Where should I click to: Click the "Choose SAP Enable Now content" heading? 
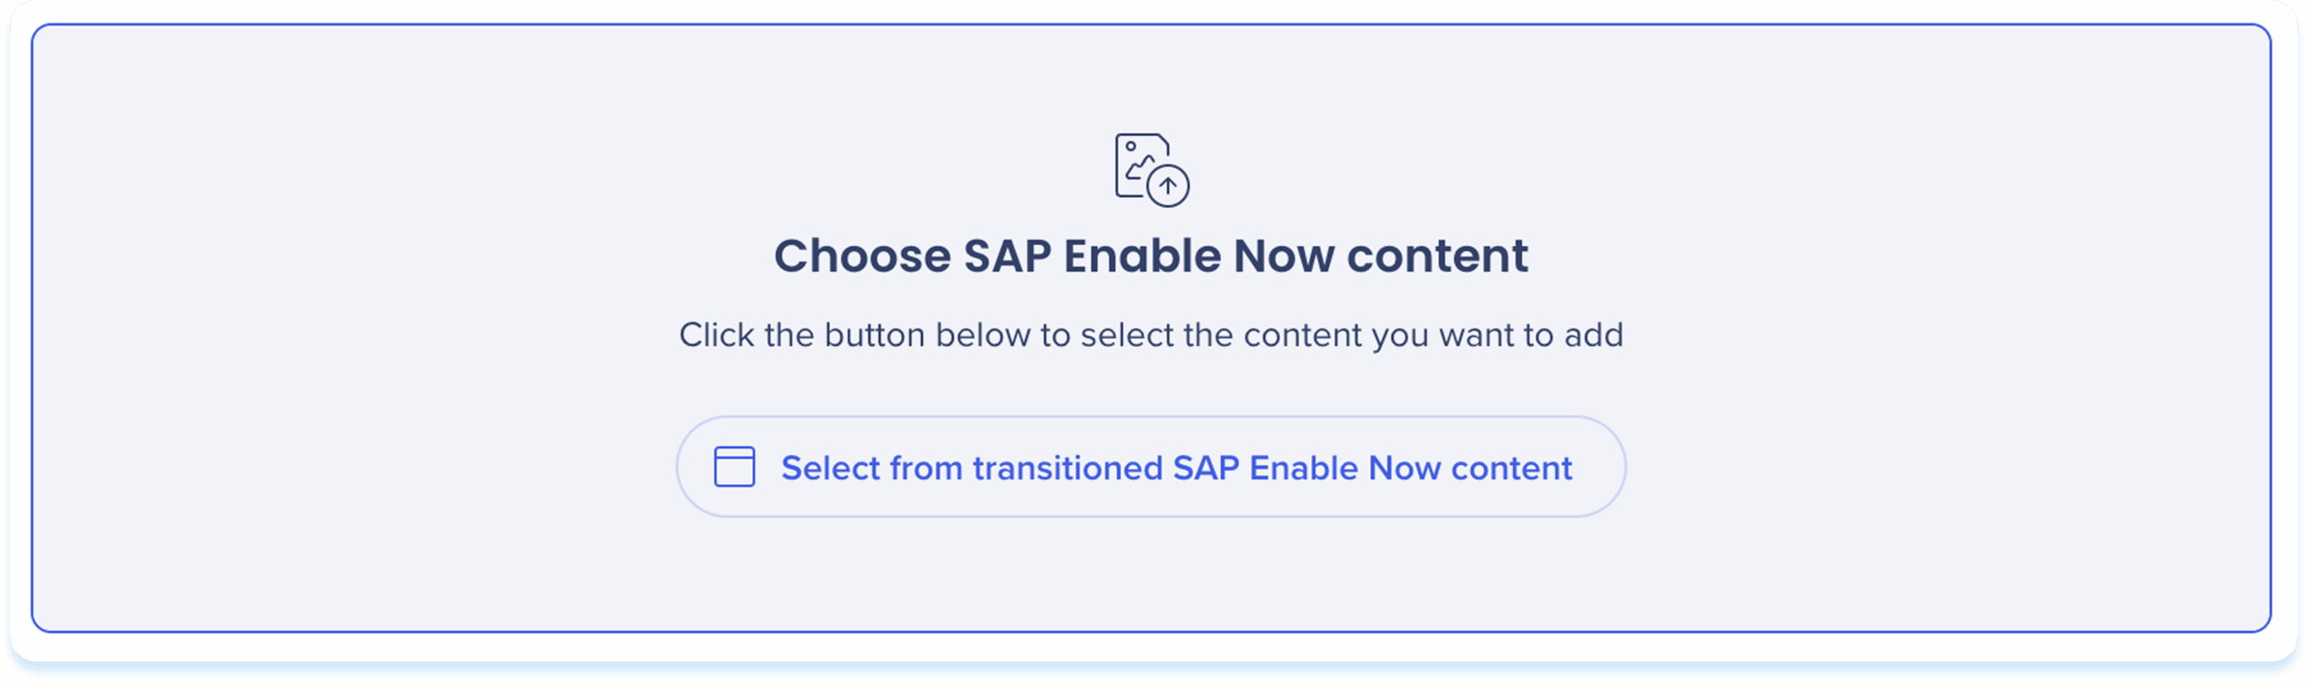pyautogui.click(x=1150, y=256)
